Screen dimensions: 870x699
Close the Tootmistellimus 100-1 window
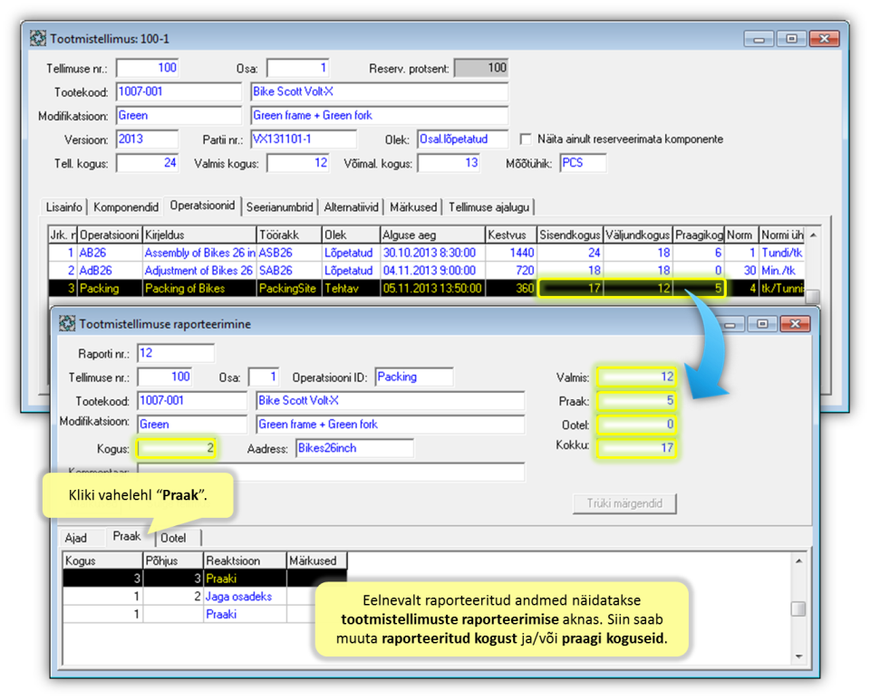point(823,39)
